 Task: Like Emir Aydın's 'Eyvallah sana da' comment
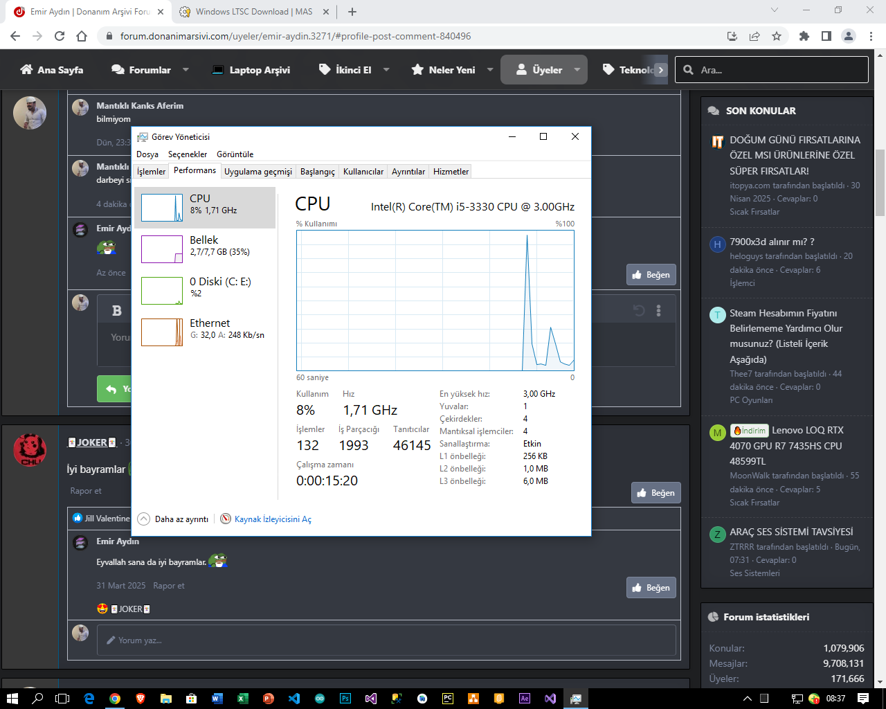[x=651, y=588]
